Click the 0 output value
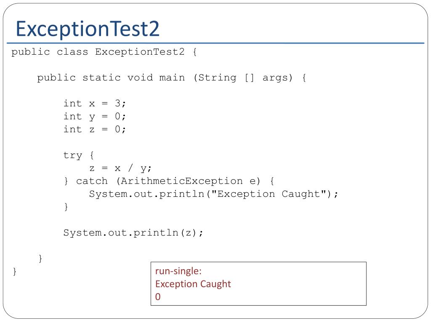 (x=158, y=297)
